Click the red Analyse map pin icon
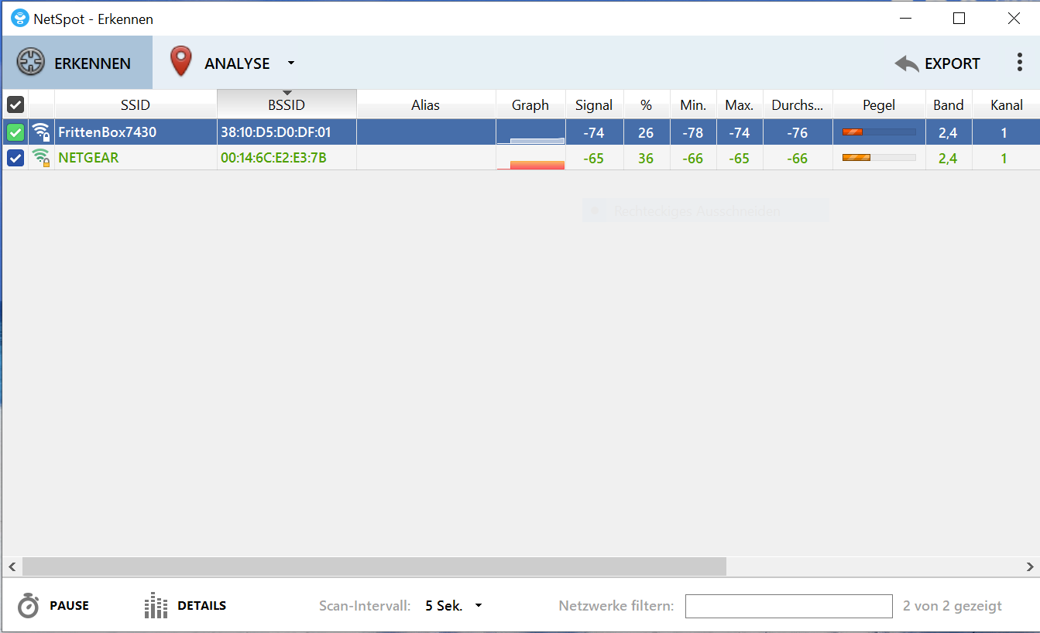Image resolution: width=1040 pixels, height=633 pixels. click(180, 62)
